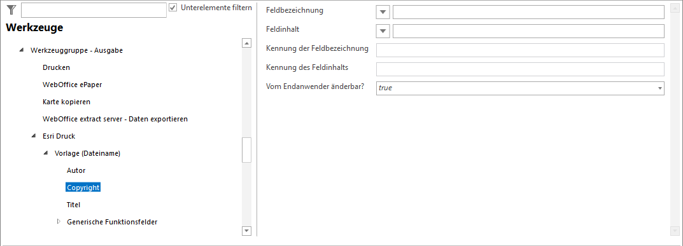Click Feldbezeichnung label
Screen dimensions: 683x246
295,10
